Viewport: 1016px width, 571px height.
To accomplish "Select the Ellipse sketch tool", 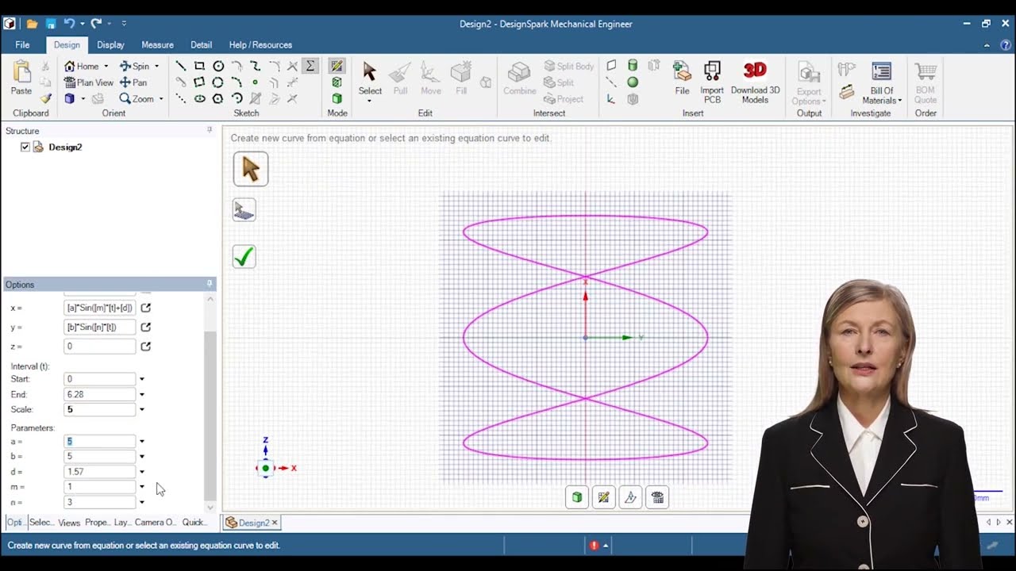I will [x=199, y=98].
